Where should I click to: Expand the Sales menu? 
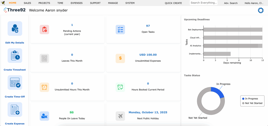[x=27, y=3]
